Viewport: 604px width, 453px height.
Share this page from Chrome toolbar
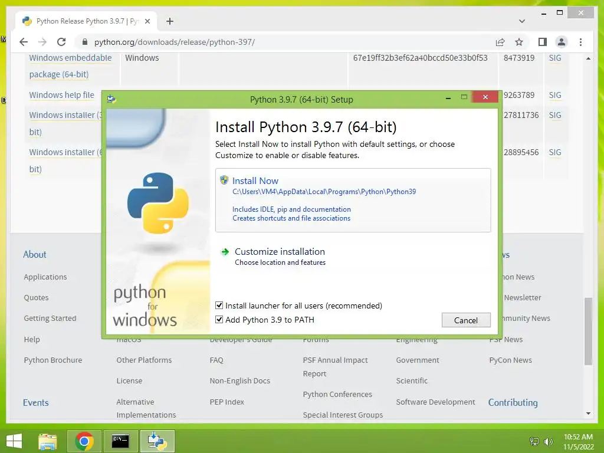(x=500, y=42)
